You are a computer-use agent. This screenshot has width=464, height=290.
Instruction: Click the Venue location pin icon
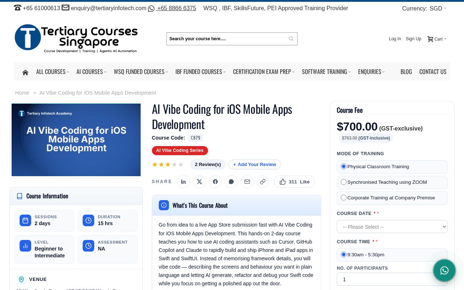click(x=21, y=279)
